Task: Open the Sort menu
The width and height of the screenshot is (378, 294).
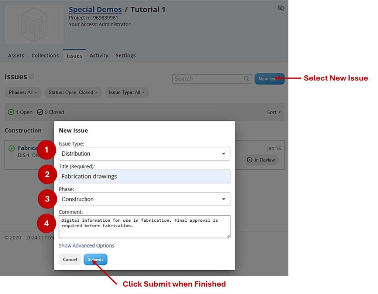Action: [274, 112]
